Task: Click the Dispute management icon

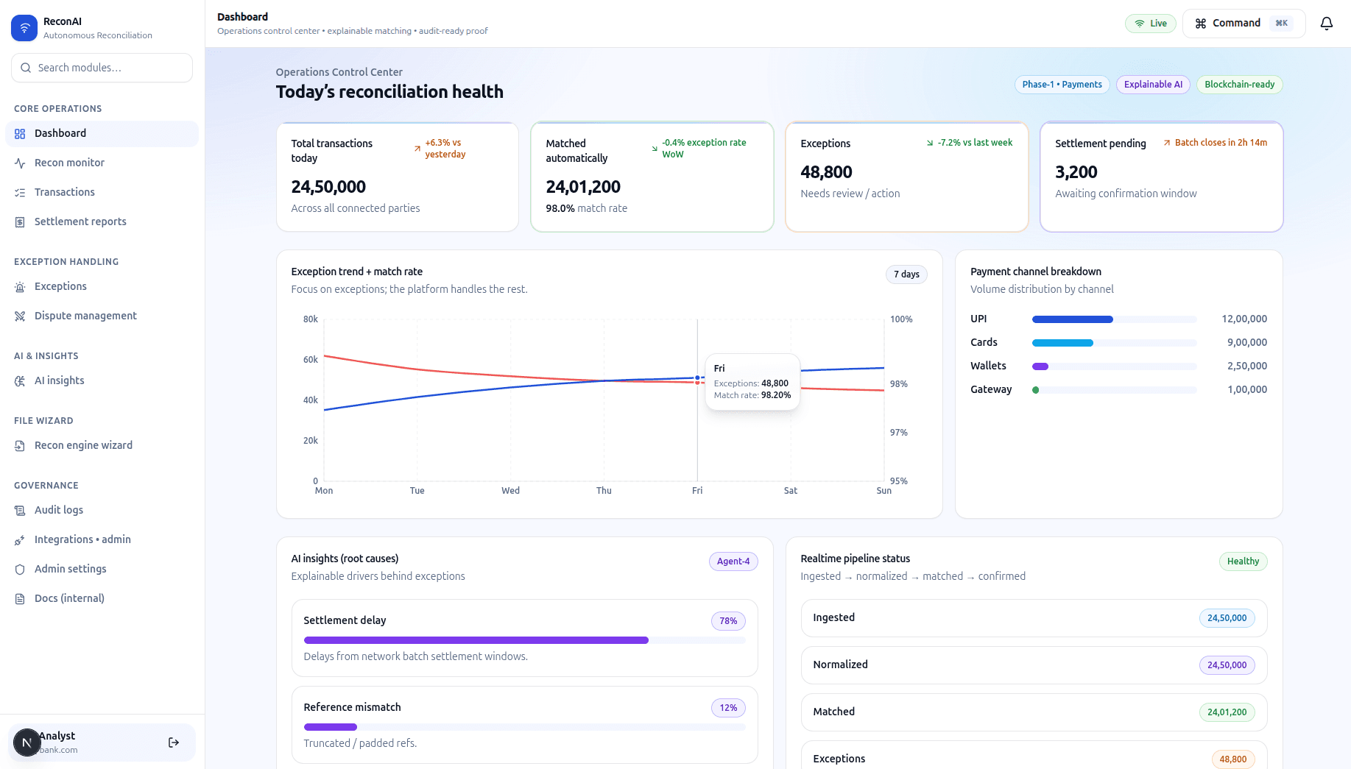Action: pyautogui.click(x=20, y=316)
